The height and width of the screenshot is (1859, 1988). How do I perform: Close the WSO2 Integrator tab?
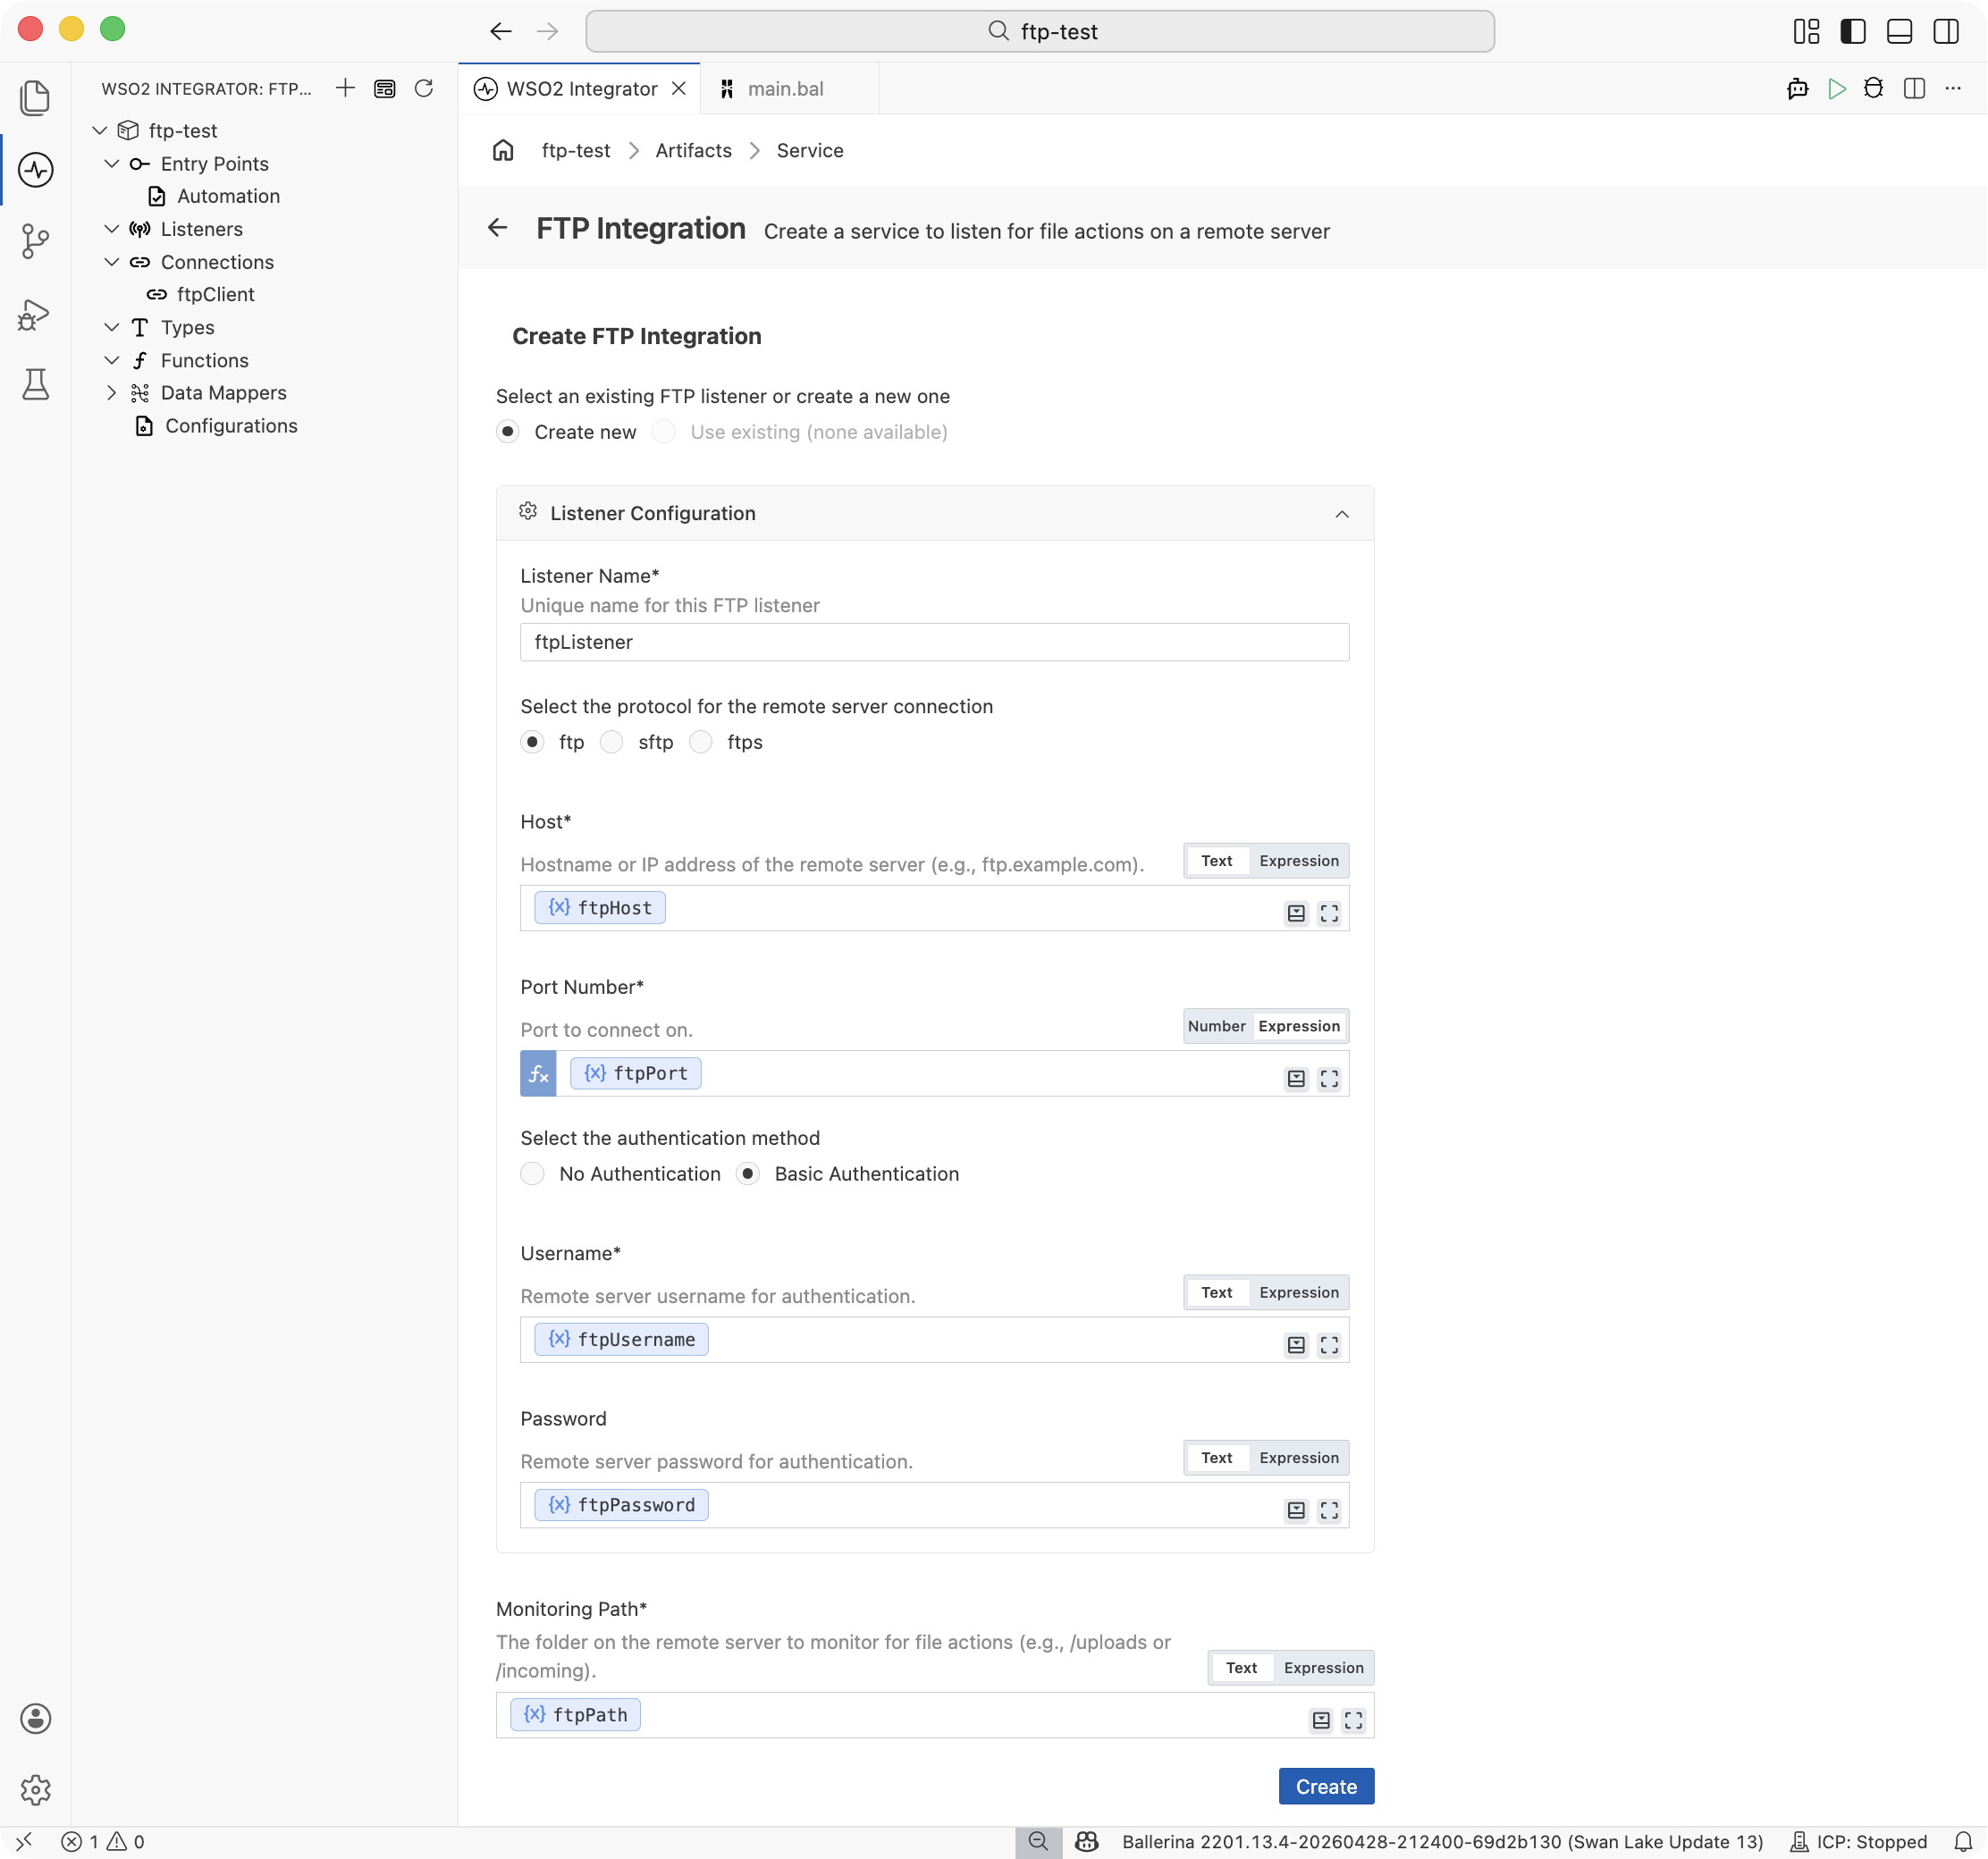point(679,89)
